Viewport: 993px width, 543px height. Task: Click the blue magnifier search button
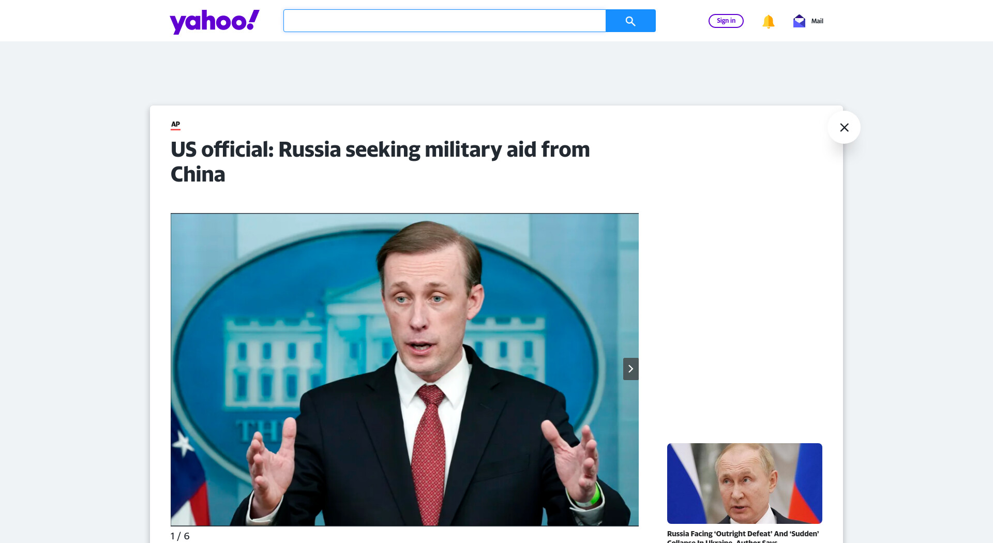click(630, 21)
